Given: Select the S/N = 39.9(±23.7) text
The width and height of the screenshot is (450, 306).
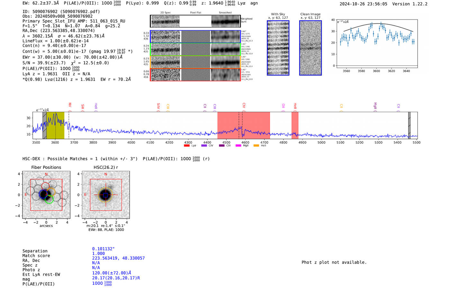Looking at the screenshot, I should 44,63.
